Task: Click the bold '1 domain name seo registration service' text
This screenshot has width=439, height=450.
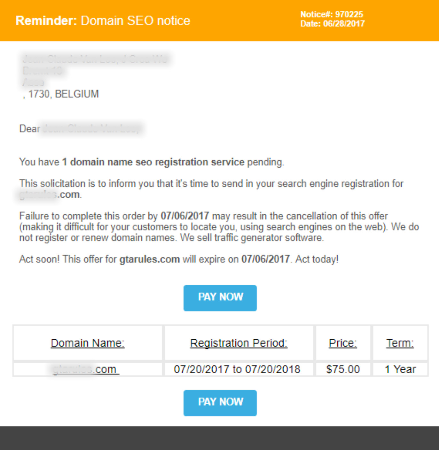Action: point(153,162)
